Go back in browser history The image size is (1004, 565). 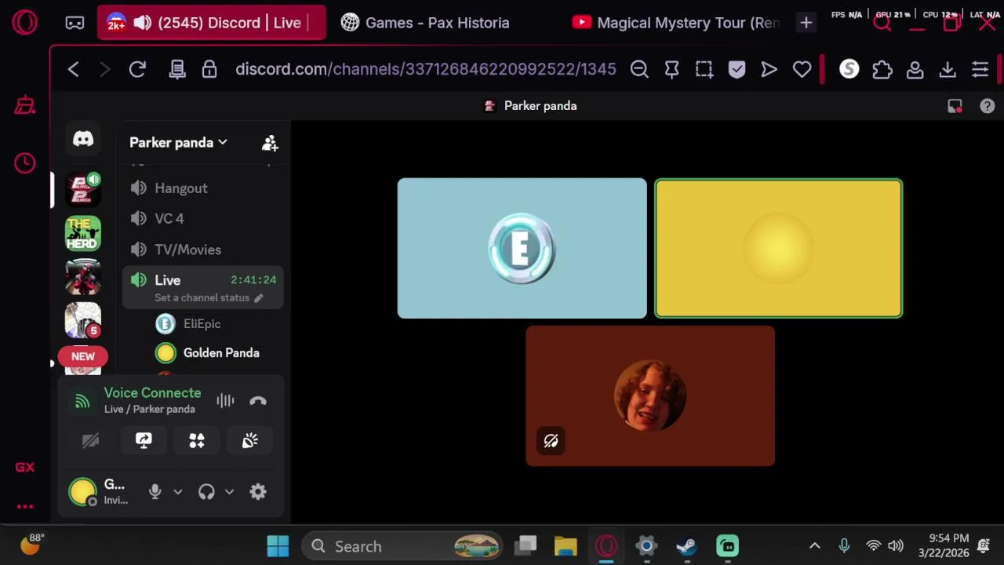[73, 69]
